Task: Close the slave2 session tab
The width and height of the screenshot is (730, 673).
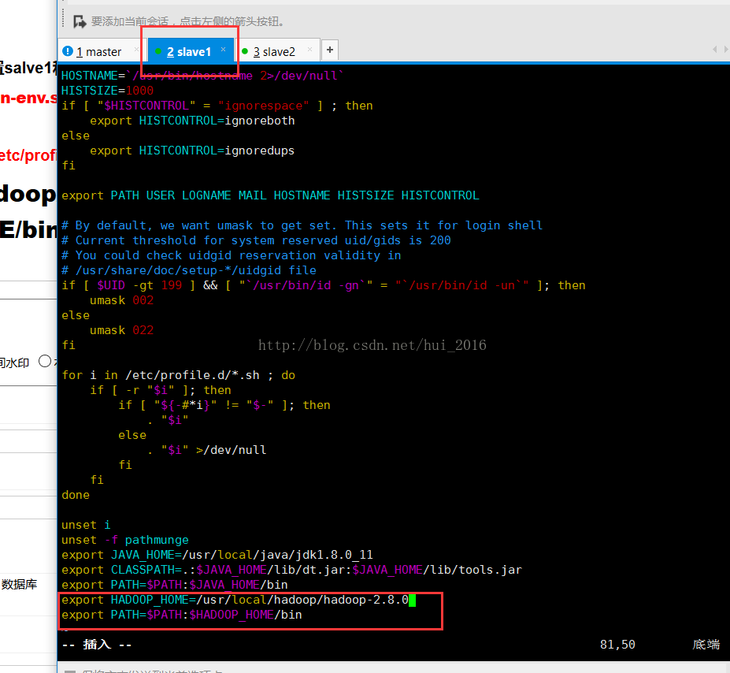Action: 309,50
